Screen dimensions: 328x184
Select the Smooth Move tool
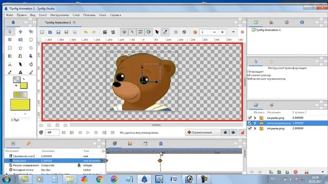(20, 32)
